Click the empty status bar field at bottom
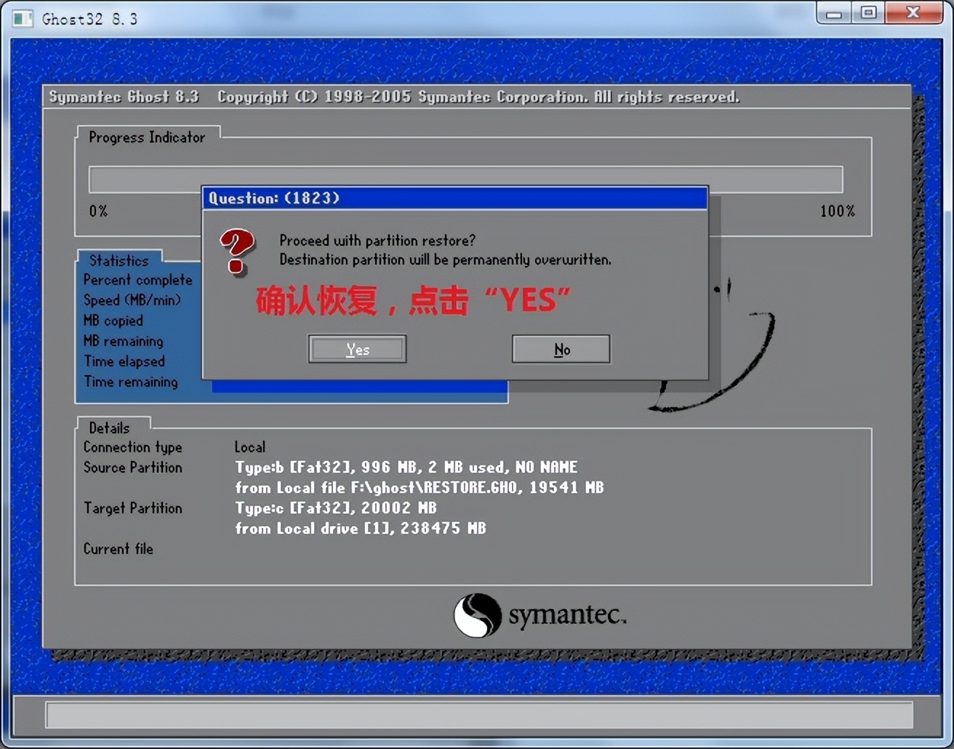This screenshot has height=749, width=954. click(x=478, y=715)
